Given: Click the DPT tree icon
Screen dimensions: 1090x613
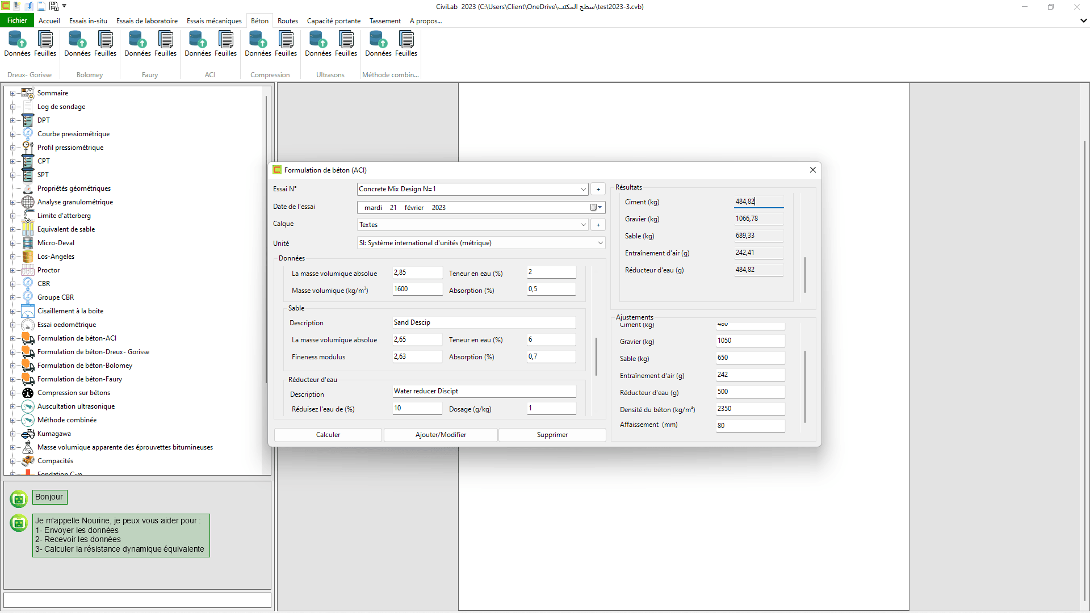Looking at the screenshot, I should [28, 120].
